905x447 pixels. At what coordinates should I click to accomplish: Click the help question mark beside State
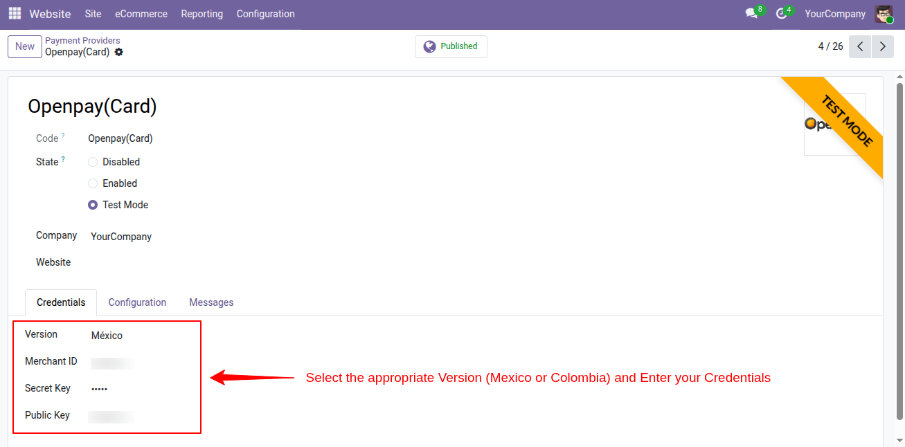[63, 159]
